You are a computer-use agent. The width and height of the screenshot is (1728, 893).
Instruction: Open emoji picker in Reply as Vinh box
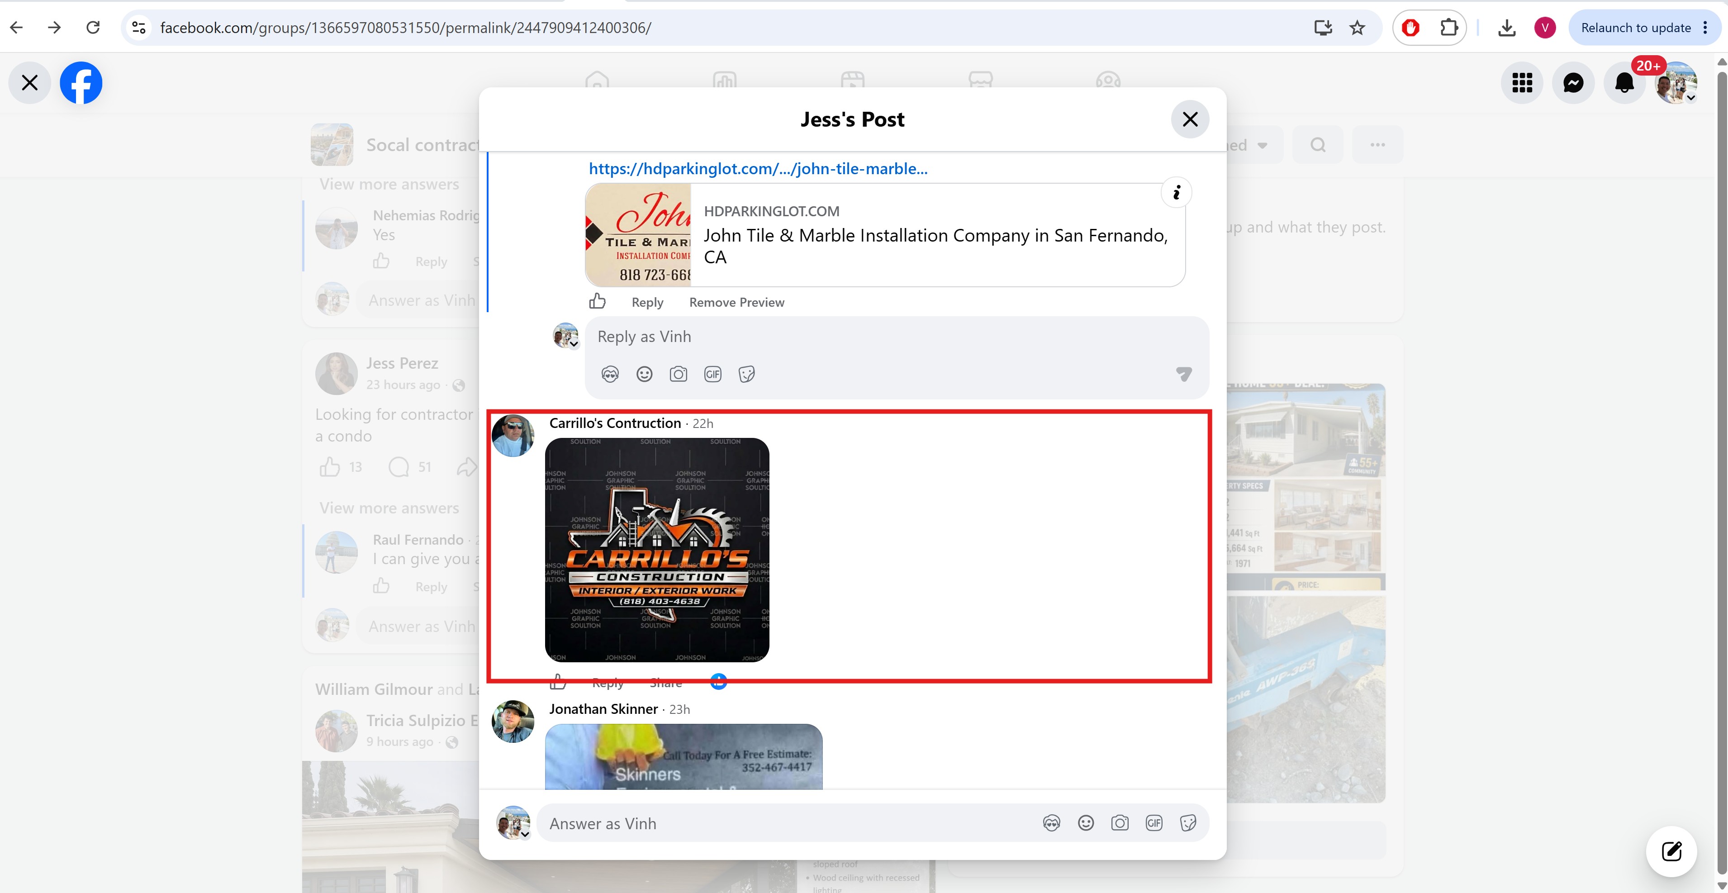[x=644, y=375]
